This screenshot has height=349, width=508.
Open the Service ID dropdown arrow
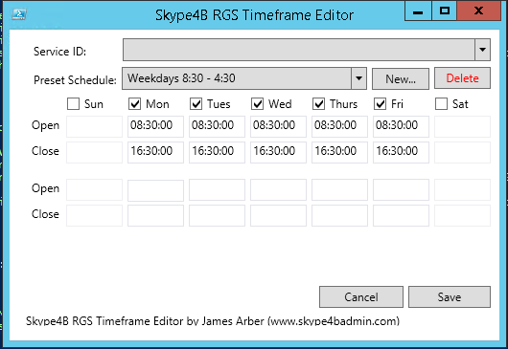pyautogui.click(x=482, y=50)
